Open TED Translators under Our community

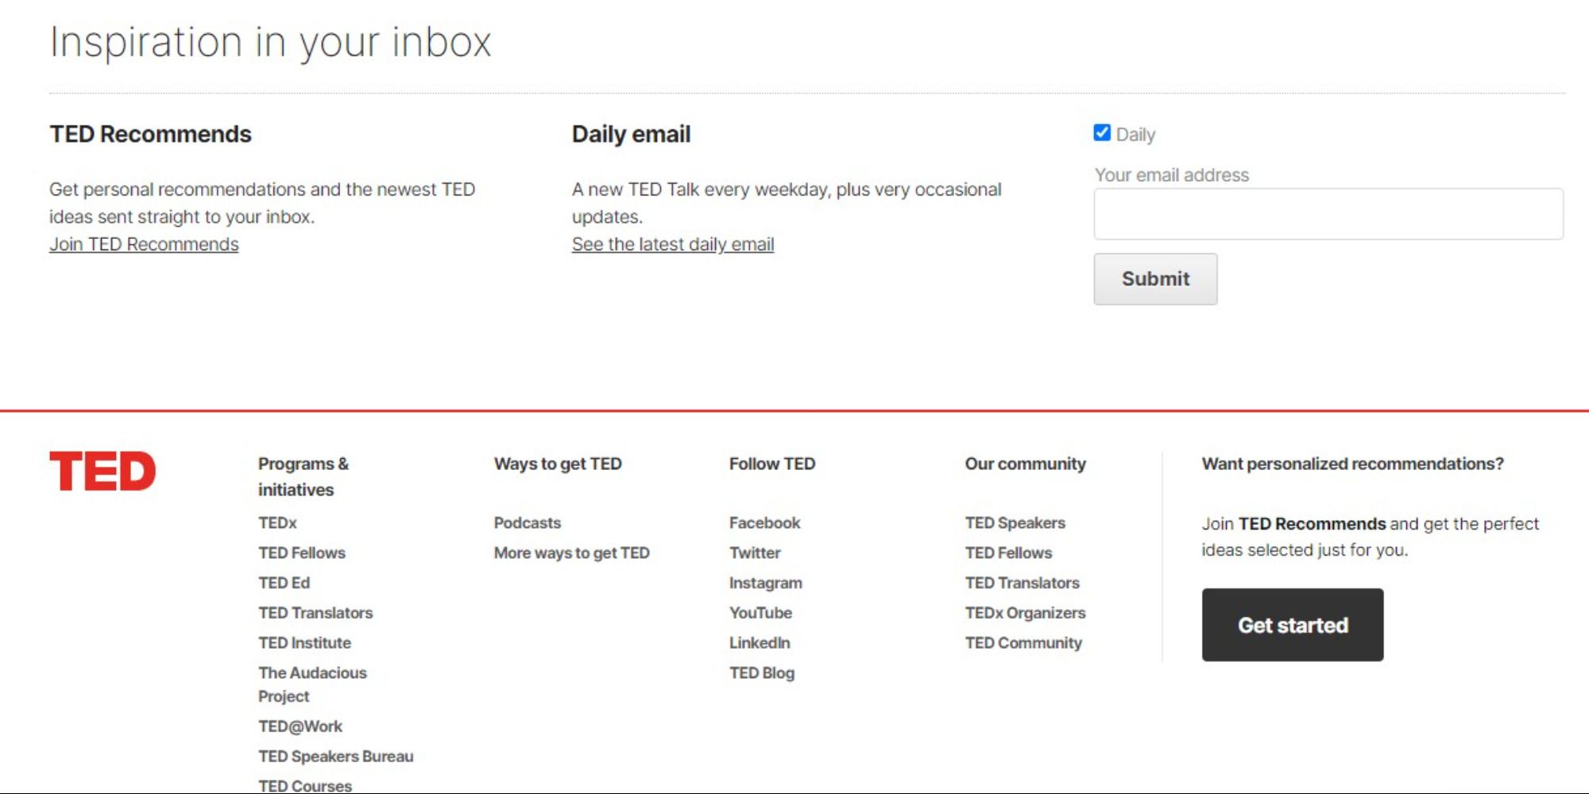pyautogui.click(x=1023, y=584)
